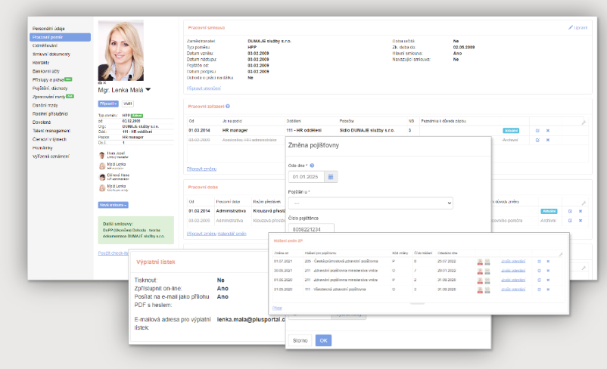The image size is (607, 369).
Task: Show help tooltip next to Ode dne
Action: coord(312,166)
